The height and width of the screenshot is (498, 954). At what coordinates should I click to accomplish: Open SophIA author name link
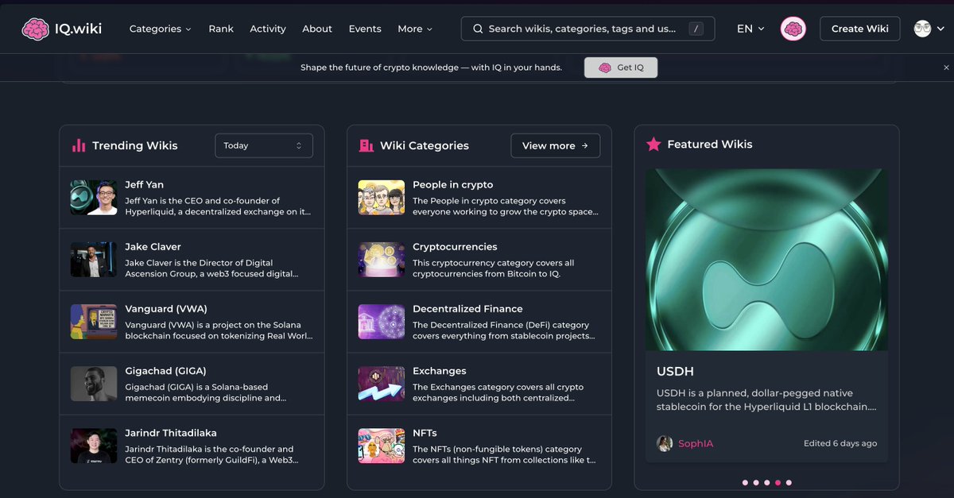point(696,443)
